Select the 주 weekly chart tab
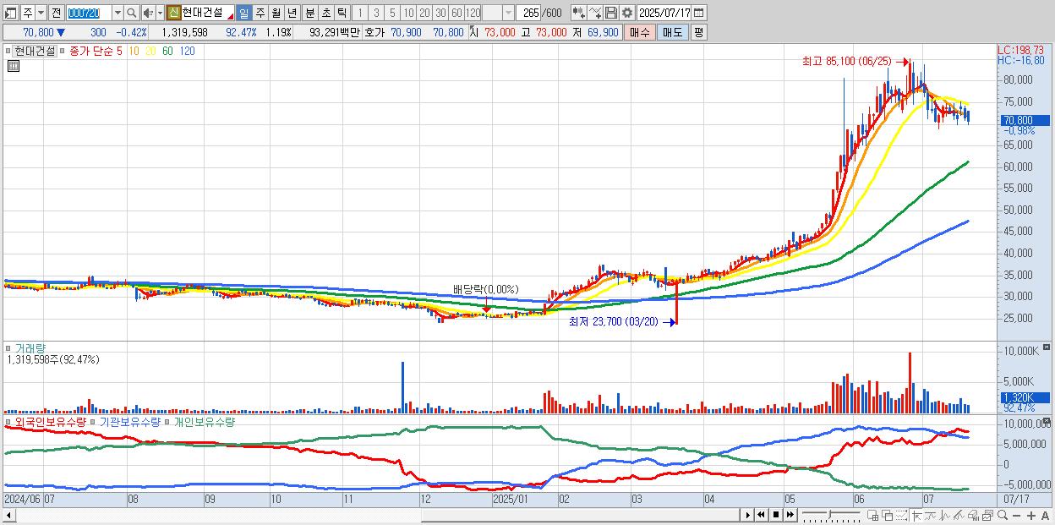 point(260,13)
